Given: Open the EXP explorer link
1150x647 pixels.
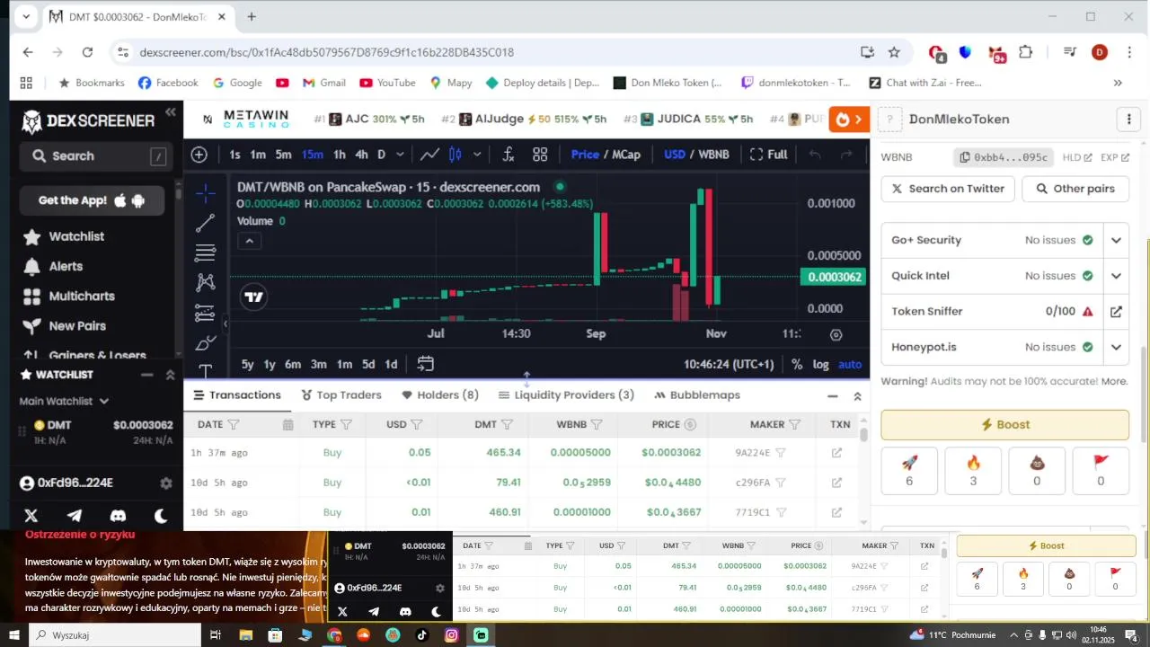Looking at the screenshot, I should (x=1115, y=157).
